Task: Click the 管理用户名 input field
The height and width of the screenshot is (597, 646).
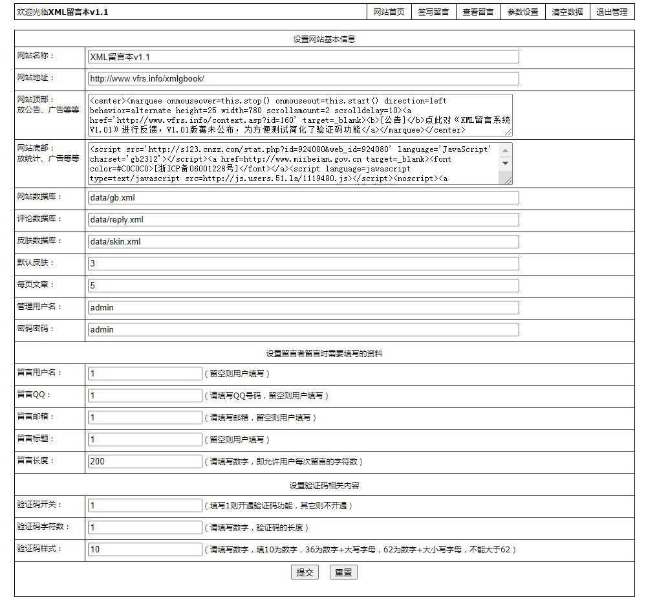Action: [x=303, y=307]
